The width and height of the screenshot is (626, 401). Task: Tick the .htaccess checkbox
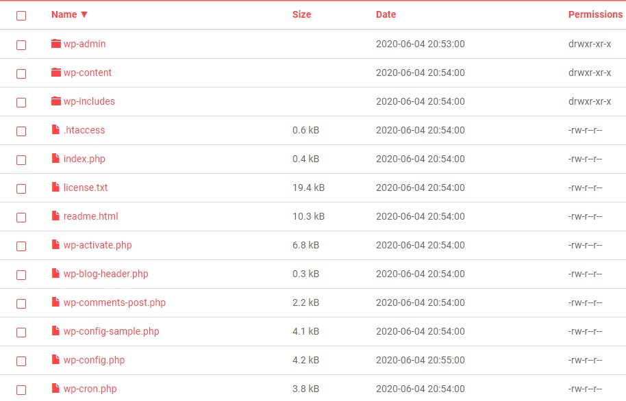(21, 131)
